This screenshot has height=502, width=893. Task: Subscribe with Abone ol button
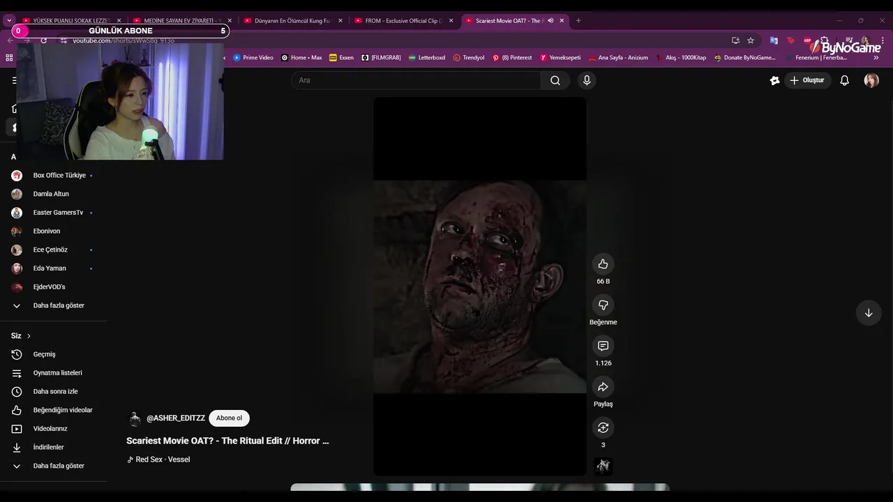coord(229,418)
